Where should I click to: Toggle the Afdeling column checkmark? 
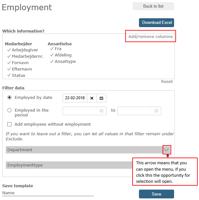click(x=52, y=55)
